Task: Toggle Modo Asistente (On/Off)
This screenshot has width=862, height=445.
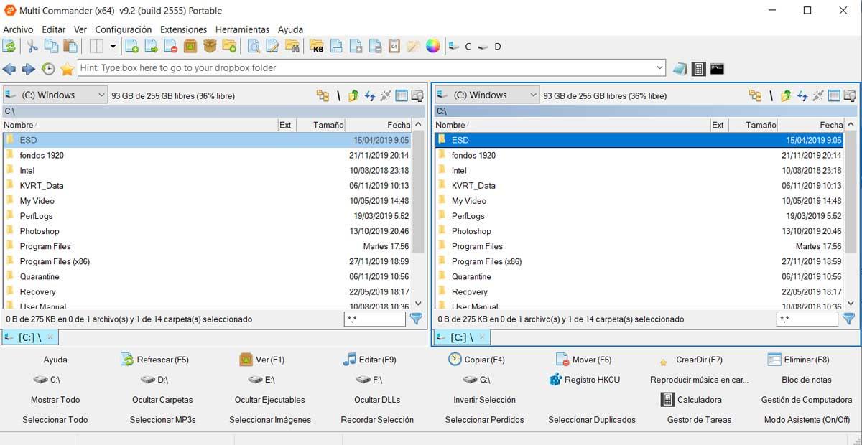Action: (x=806, y=420)
